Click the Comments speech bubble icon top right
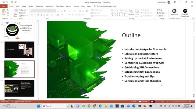Image resolution: width=195 pixels, height=109 pixels. click(x=192, y=6)
